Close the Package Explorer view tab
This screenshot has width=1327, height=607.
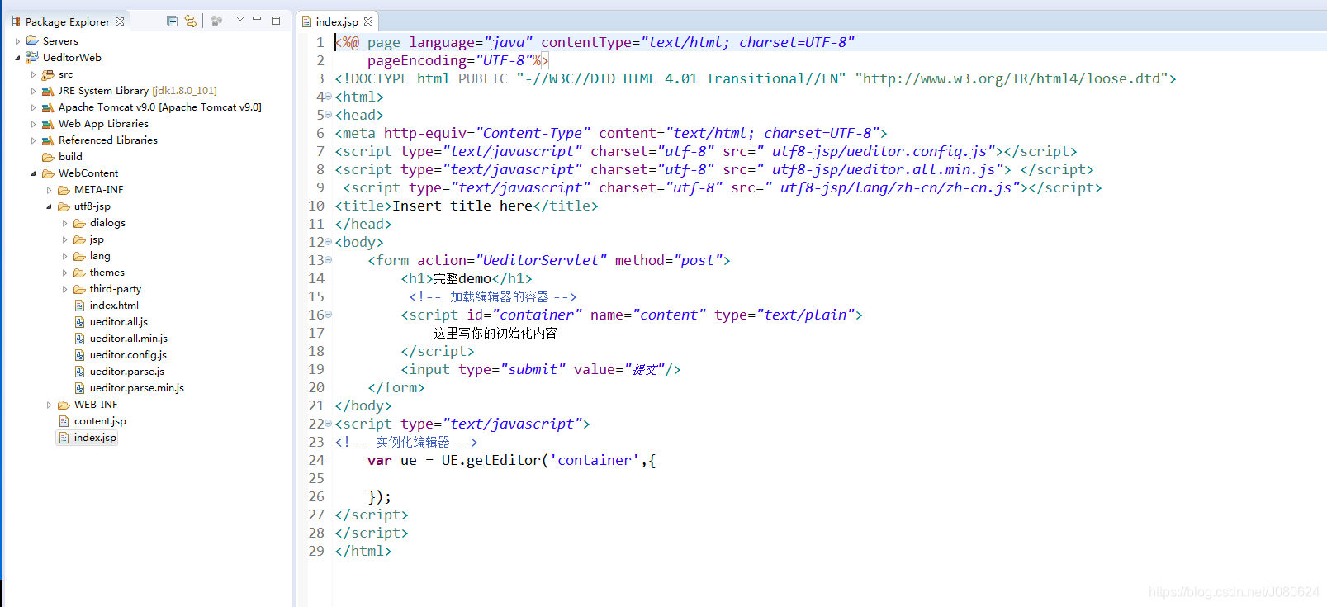pyautogui.click(x=120, y=21)
